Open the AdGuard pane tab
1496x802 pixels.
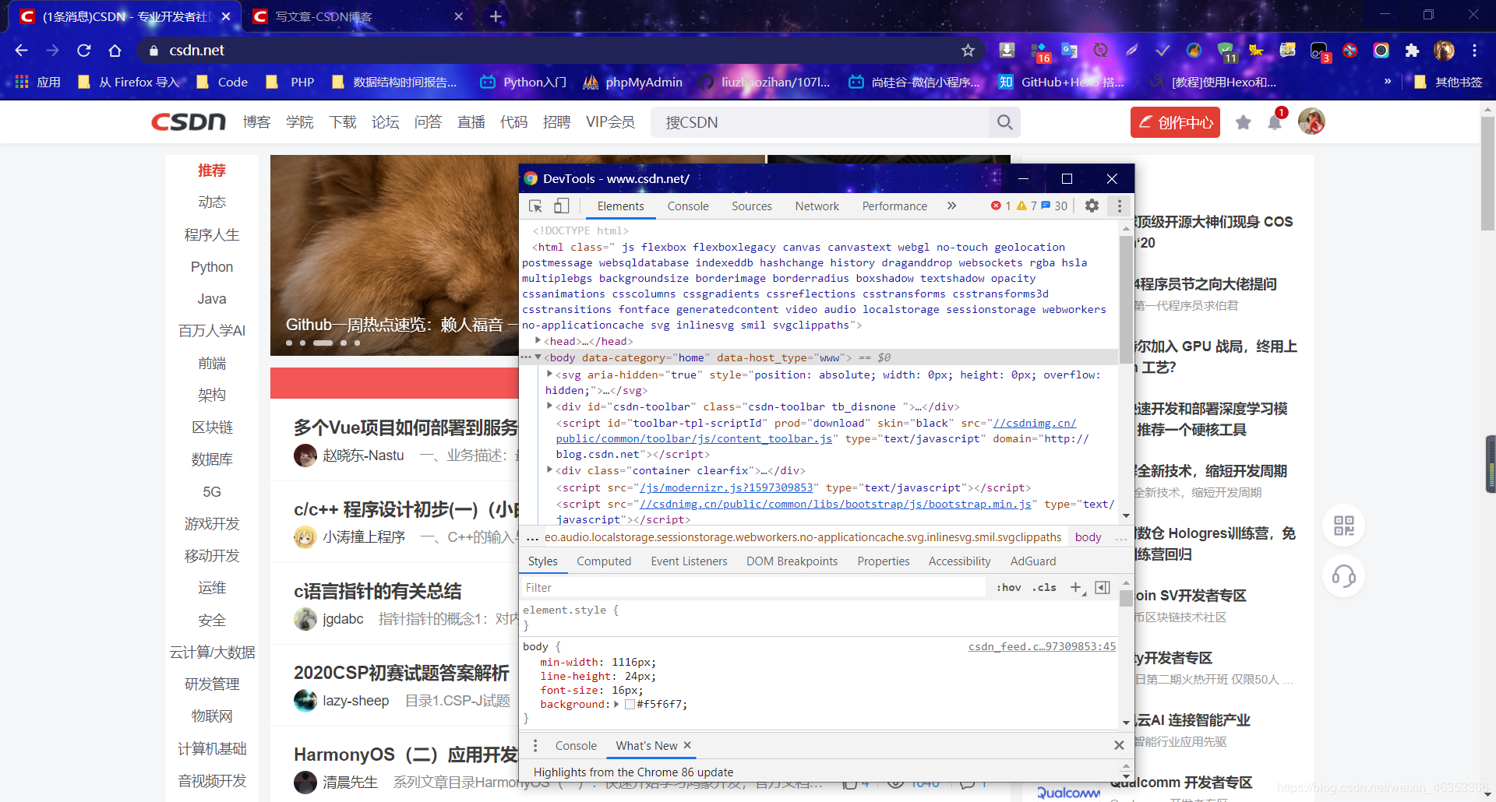(1033, 561)
